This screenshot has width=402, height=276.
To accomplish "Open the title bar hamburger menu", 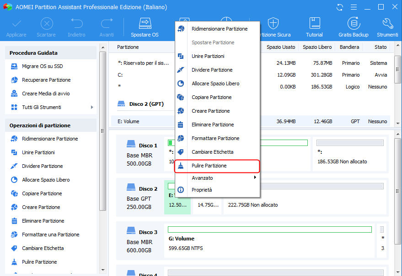I will [x=354, y=7].
